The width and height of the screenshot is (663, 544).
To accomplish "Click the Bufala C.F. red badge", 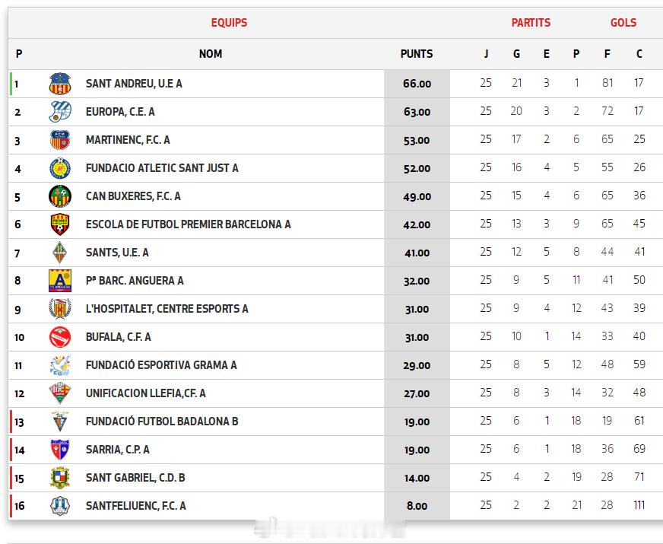I will (x=59, y=337).
